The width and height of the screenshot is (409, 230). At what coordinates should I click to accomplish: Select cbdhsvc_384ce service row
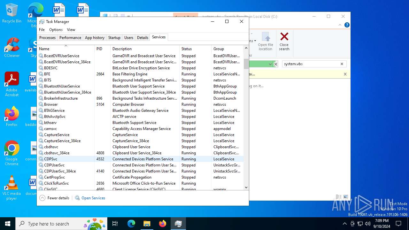(x=140, y=153)
